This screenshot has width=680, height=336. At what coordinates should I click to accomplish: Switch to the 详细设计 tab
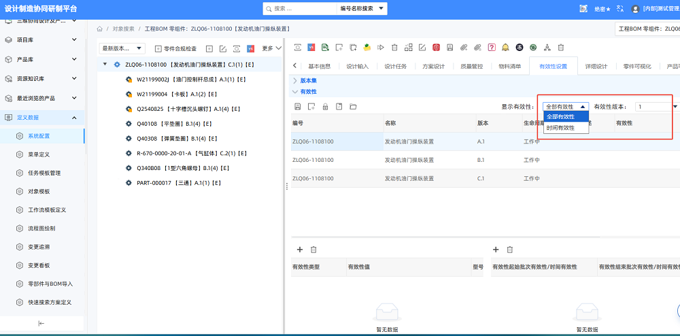tap(596, 67)
